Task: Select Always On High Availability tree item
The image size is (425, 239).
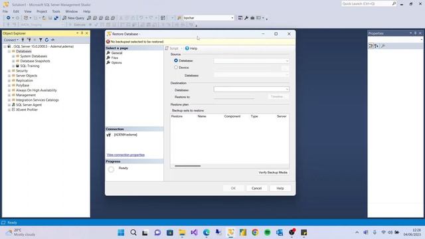Action: tap(37, 90)
